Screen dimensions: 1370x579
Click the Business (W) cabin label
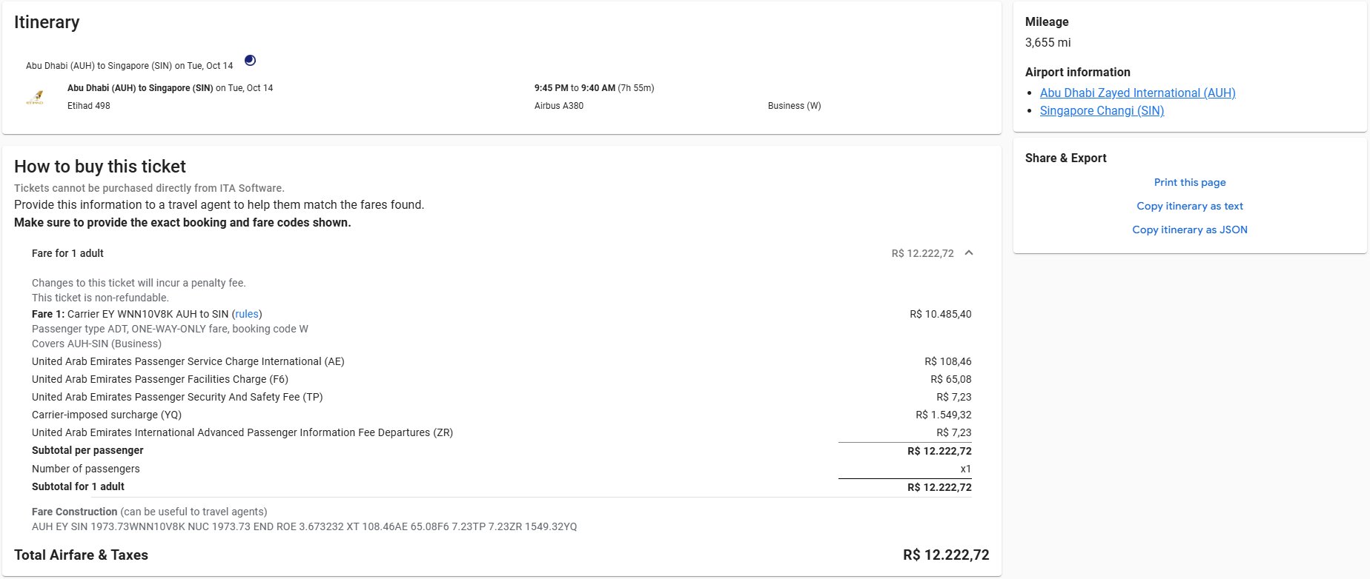coord(794,106)
